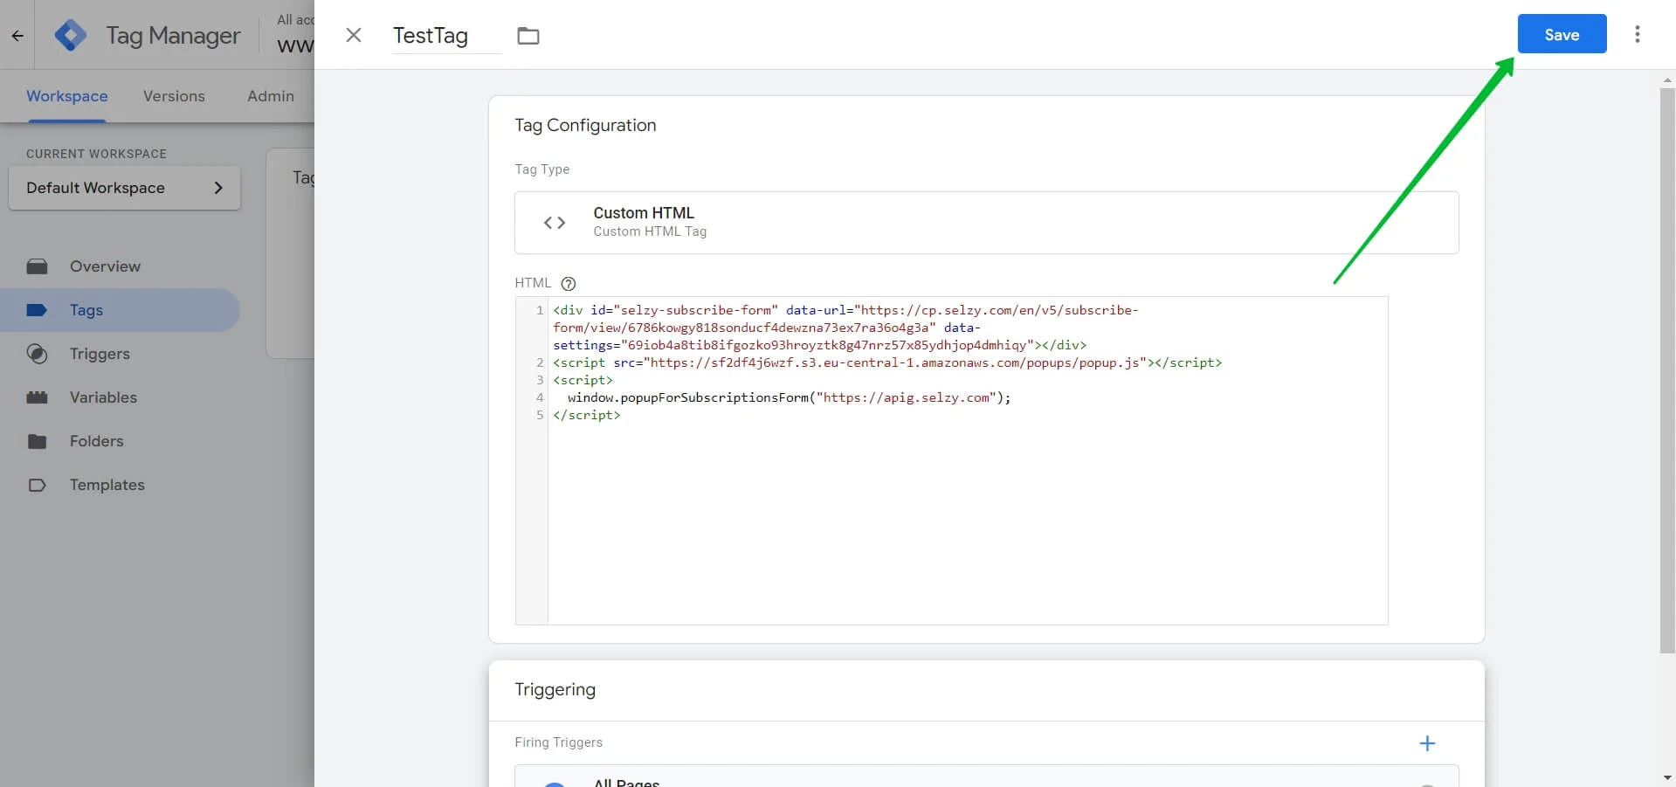
Task: Add a firing trigger with the plus icon
Action: click(1427, 743)
